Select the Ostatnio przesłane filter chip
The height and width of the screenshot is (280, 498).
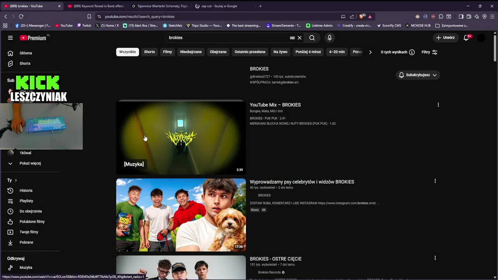pyautogui.click(x=250, y=52)
